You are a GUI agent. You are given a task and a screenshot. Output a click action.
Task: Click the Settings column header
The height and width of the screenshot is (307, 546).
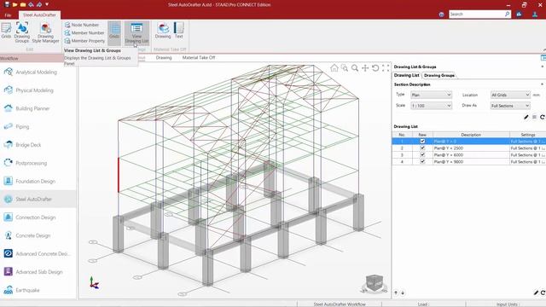coord(527,135)
